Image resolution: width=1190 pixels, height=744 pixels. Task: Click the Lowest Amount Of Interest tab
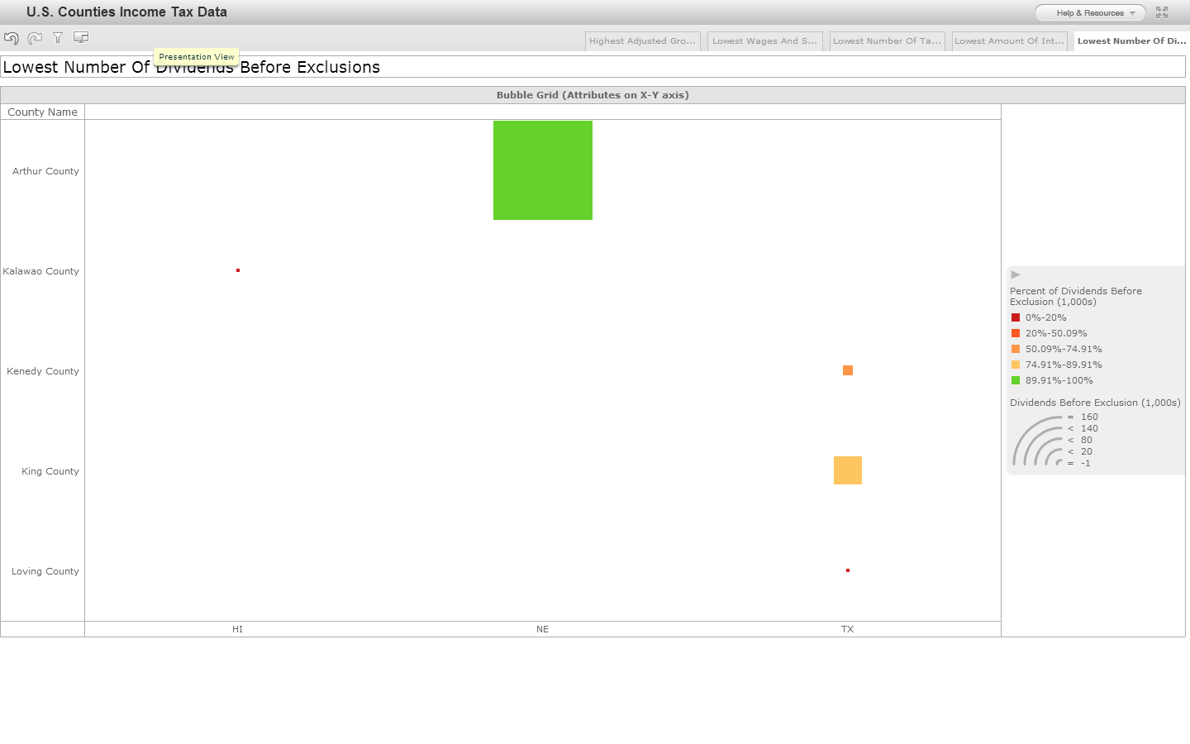(1009, 41)
